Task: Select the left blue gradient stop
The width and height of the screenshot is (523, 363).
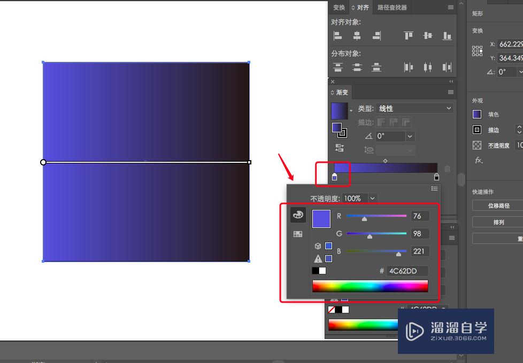Action: [x=335, y=177]
